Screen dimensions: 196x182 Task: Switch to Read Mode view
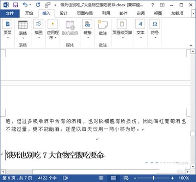click(101, 178)
